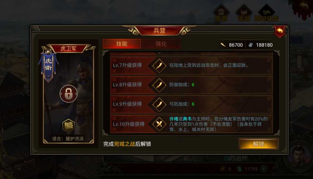Click the red back arrow icon

click(280, 31)
